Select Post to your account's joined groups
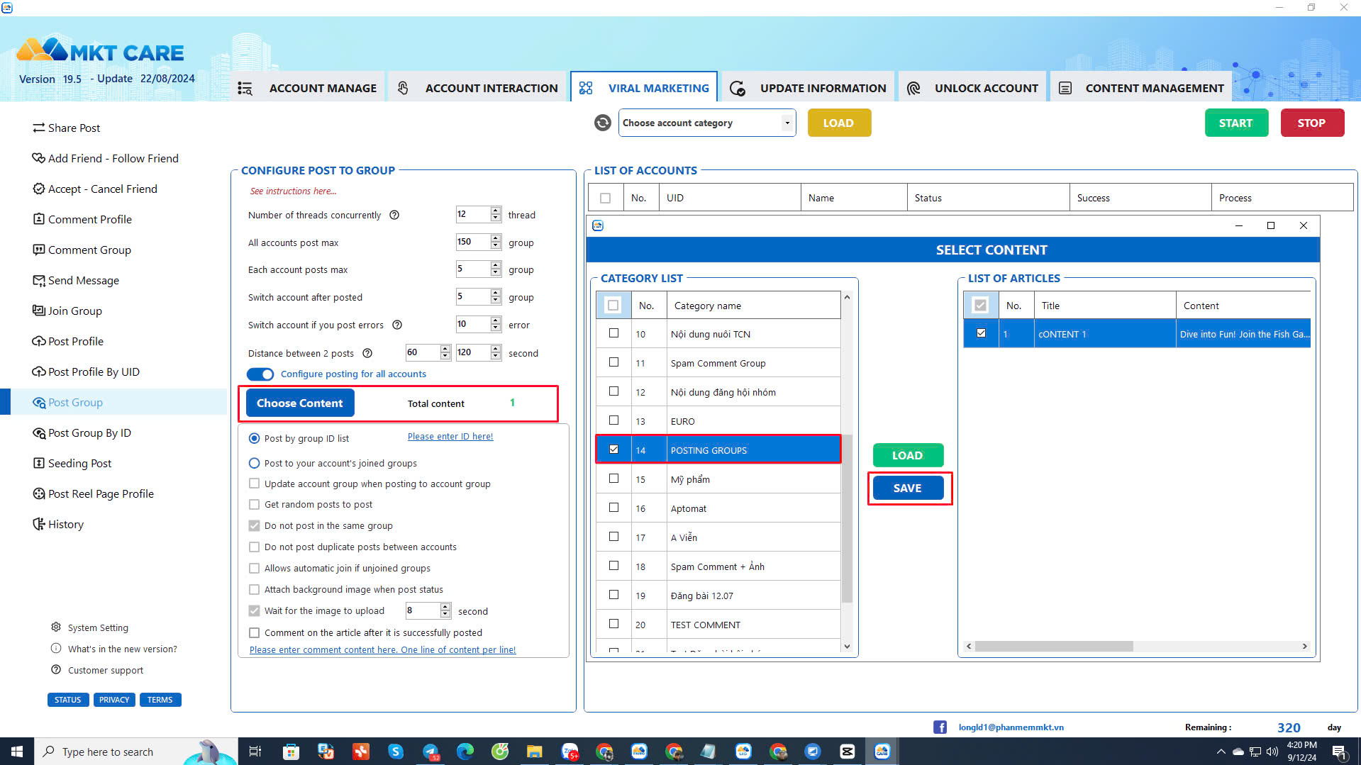This screenshot has width=1361, height=765. pos(254,463)
